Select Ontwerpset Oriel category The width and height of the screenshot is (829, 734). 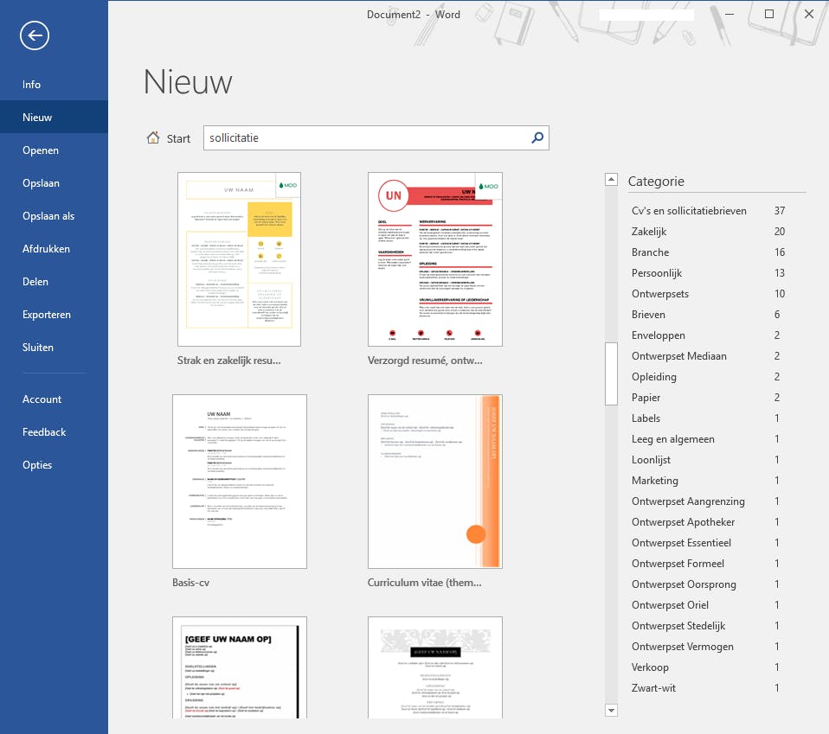pyautogui.click(x=709, y=605)
